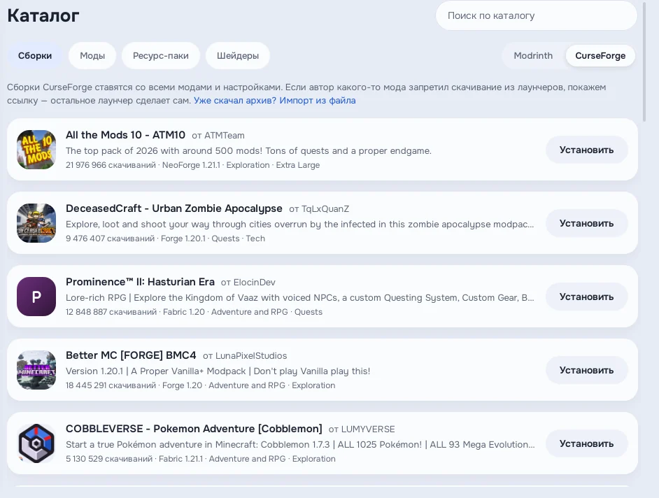
Task: Click author name ATMTeam
Action: tap(225, 135)
